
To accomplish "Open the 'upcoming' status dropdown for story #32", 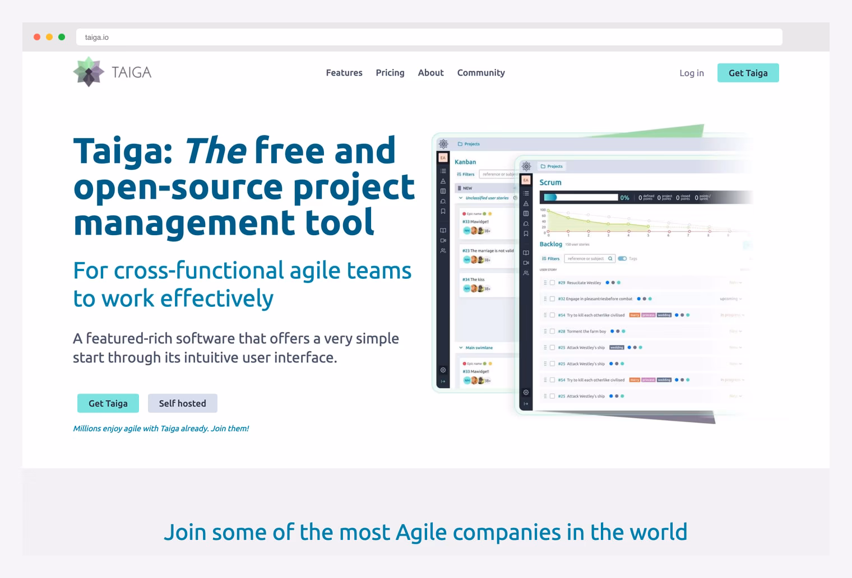I will [730, 299].
